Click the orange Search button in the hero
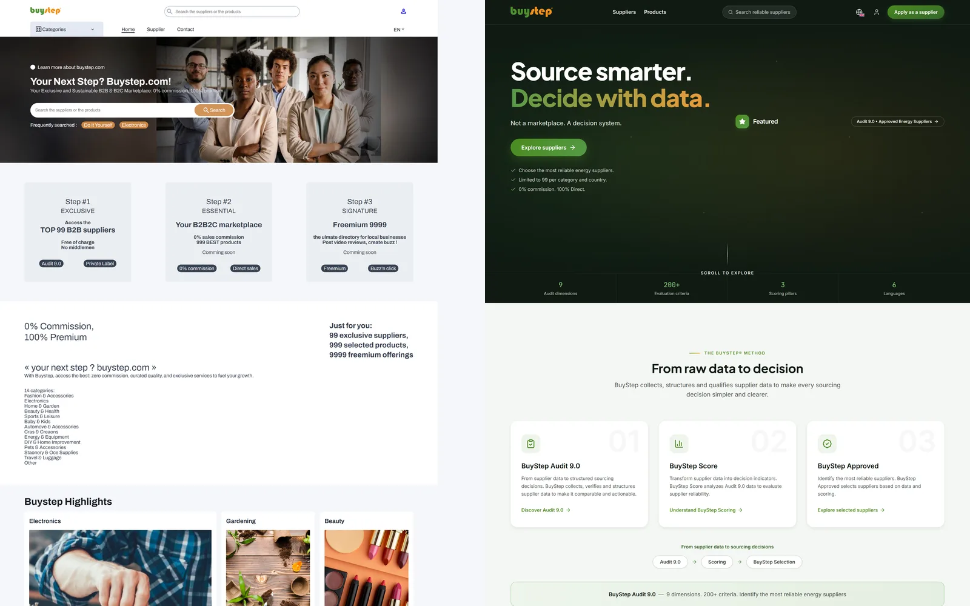 [214, 110]
